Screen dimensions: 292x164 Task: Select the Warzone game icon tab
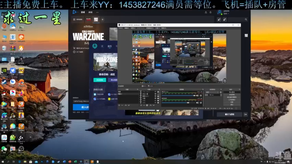click(96, 19)
